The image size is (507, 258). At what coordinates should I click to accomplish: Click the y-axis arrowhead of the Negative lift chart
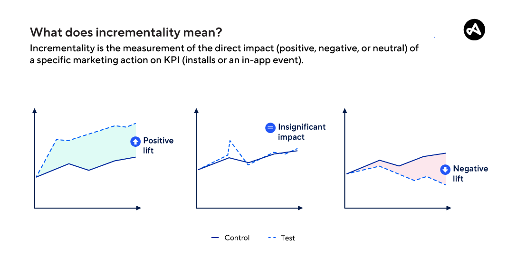[345, 111]
